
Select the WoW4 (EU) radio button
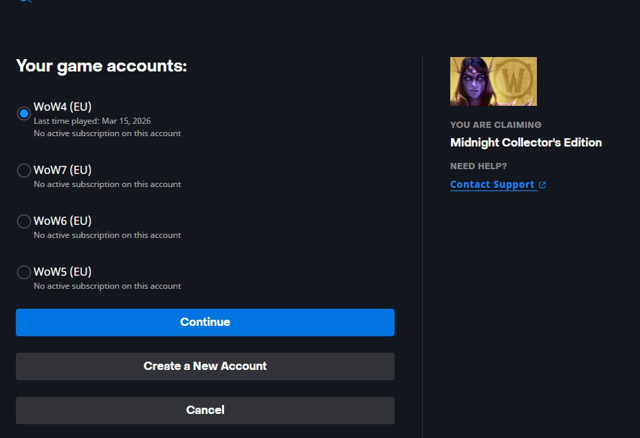click(x=24, y=113)
